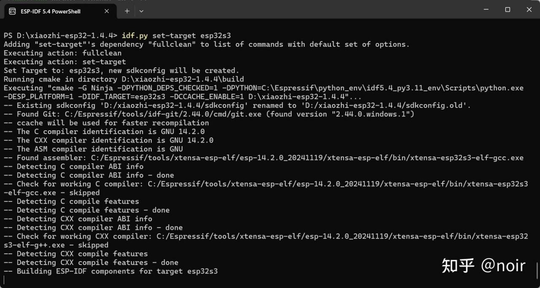The width and height of the screenshot is (540, 288).
Task: Click the Building ESP-IDF components line
Action: click(111, 271)
